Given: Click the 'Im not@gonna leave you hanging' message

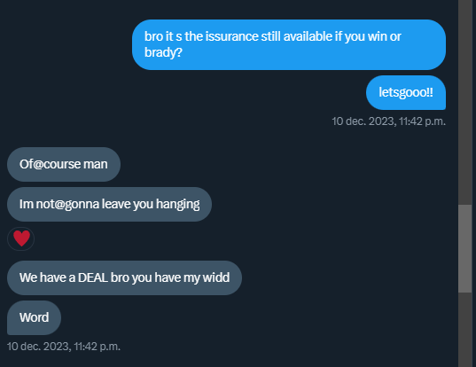Looking at the screenshot, I should (109, 204).
